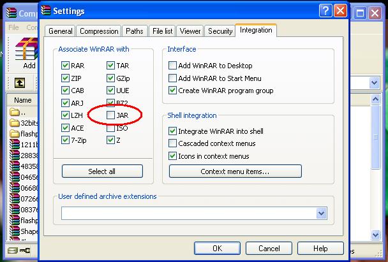Open the address bar dropdown arrow behind dialog

374,83
